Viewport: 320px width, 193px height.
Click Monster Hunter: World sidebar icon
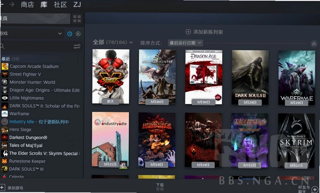point(5,82)
